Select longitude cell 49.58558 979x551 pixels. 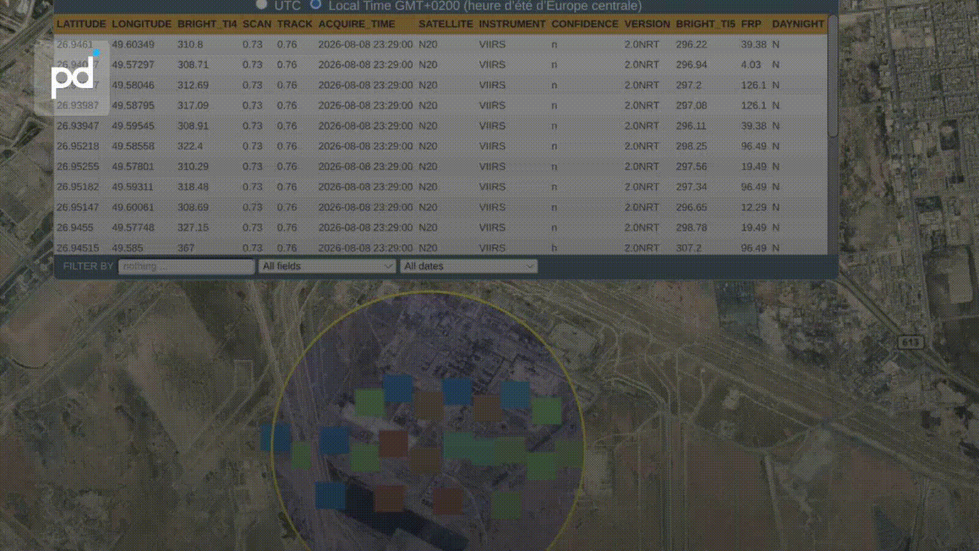tap(133, 146)
